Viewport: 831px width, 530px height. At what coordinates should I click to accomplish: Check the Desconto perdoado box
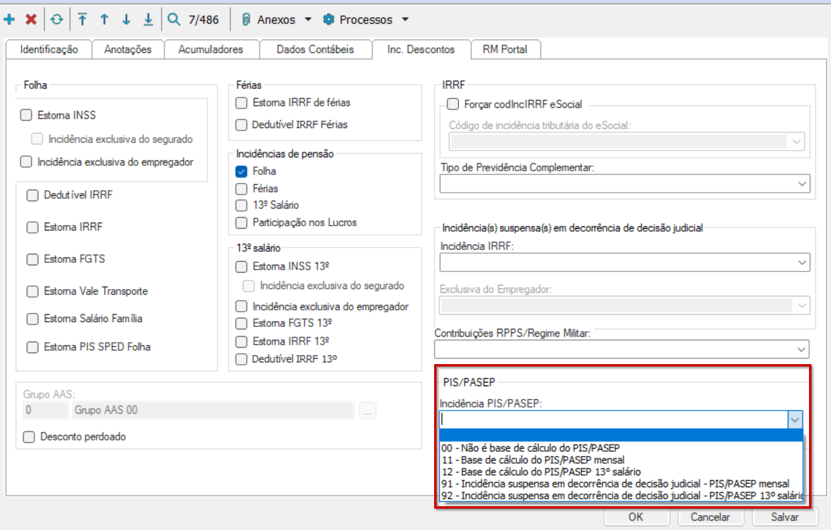pos(28,437)
